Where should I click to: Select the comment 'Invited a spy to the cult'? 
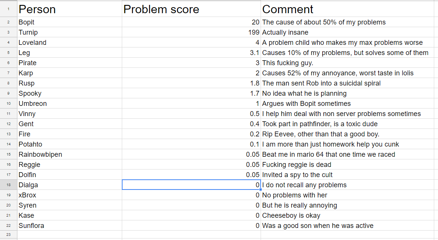(297, 175)
